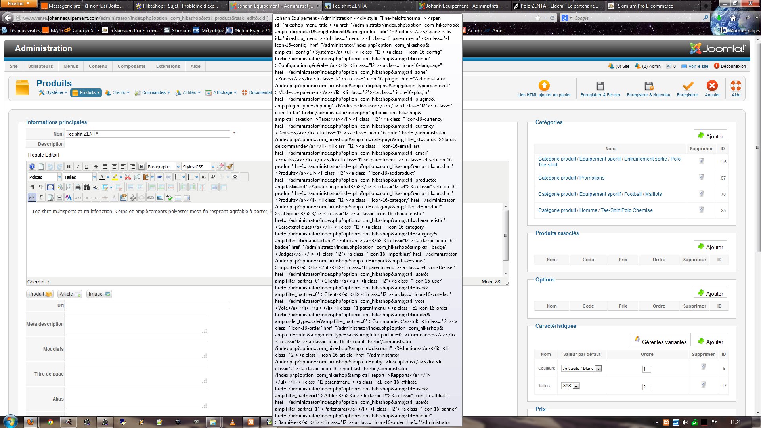Open text color picker arrow
This screenshot has height=428, width=761.
coord(108,177)
